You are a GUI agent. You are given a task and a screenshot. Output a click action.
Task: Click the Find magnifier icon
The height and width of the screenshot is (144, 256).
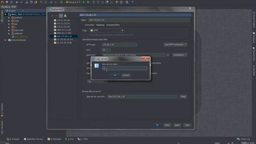[x=41, y=2]
